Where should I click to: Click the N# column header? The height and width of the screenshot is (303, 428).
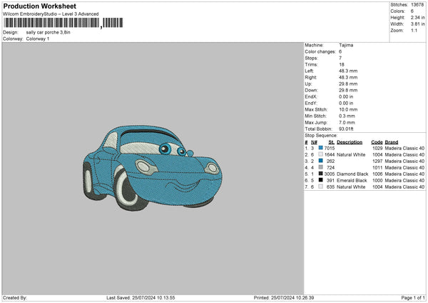[313, 141]
